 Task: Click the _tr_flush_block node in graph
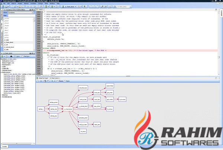tap(68, 109)
